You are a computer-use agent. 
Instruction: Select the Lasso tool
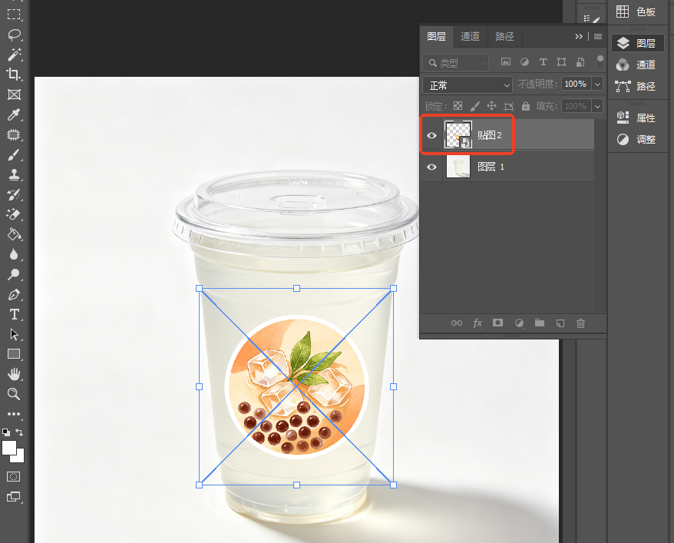point(14,35)
